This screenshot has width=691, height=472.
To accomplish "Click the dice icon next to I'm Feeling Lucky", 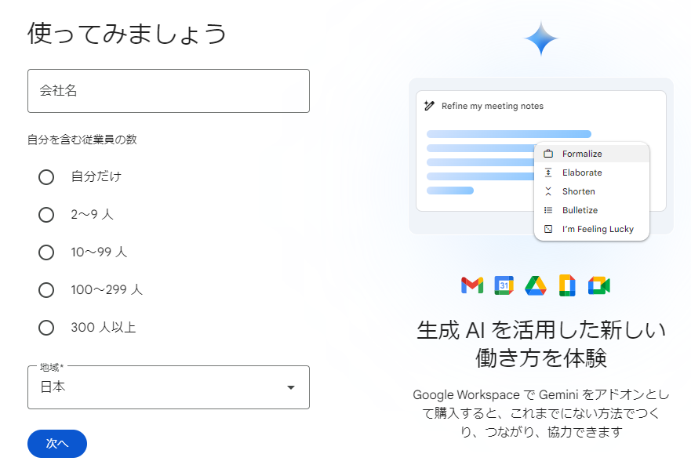I will coord(548,229).
